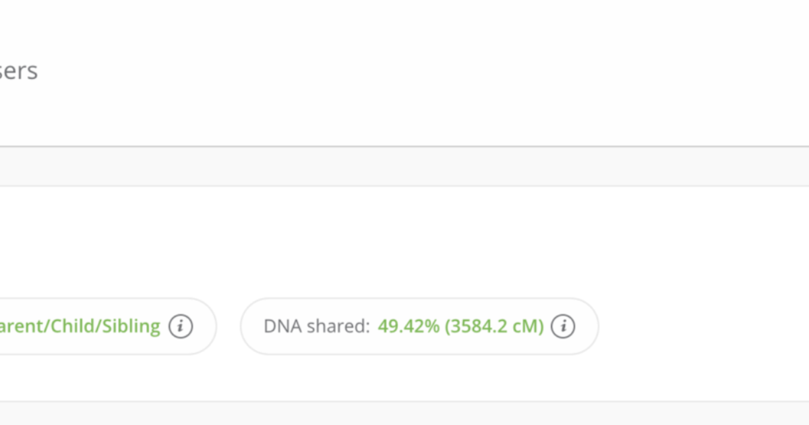Screen dimensions: 809x425
Task: Click the 'DNA shared:' gray label
Action: (x=317, y=327)
